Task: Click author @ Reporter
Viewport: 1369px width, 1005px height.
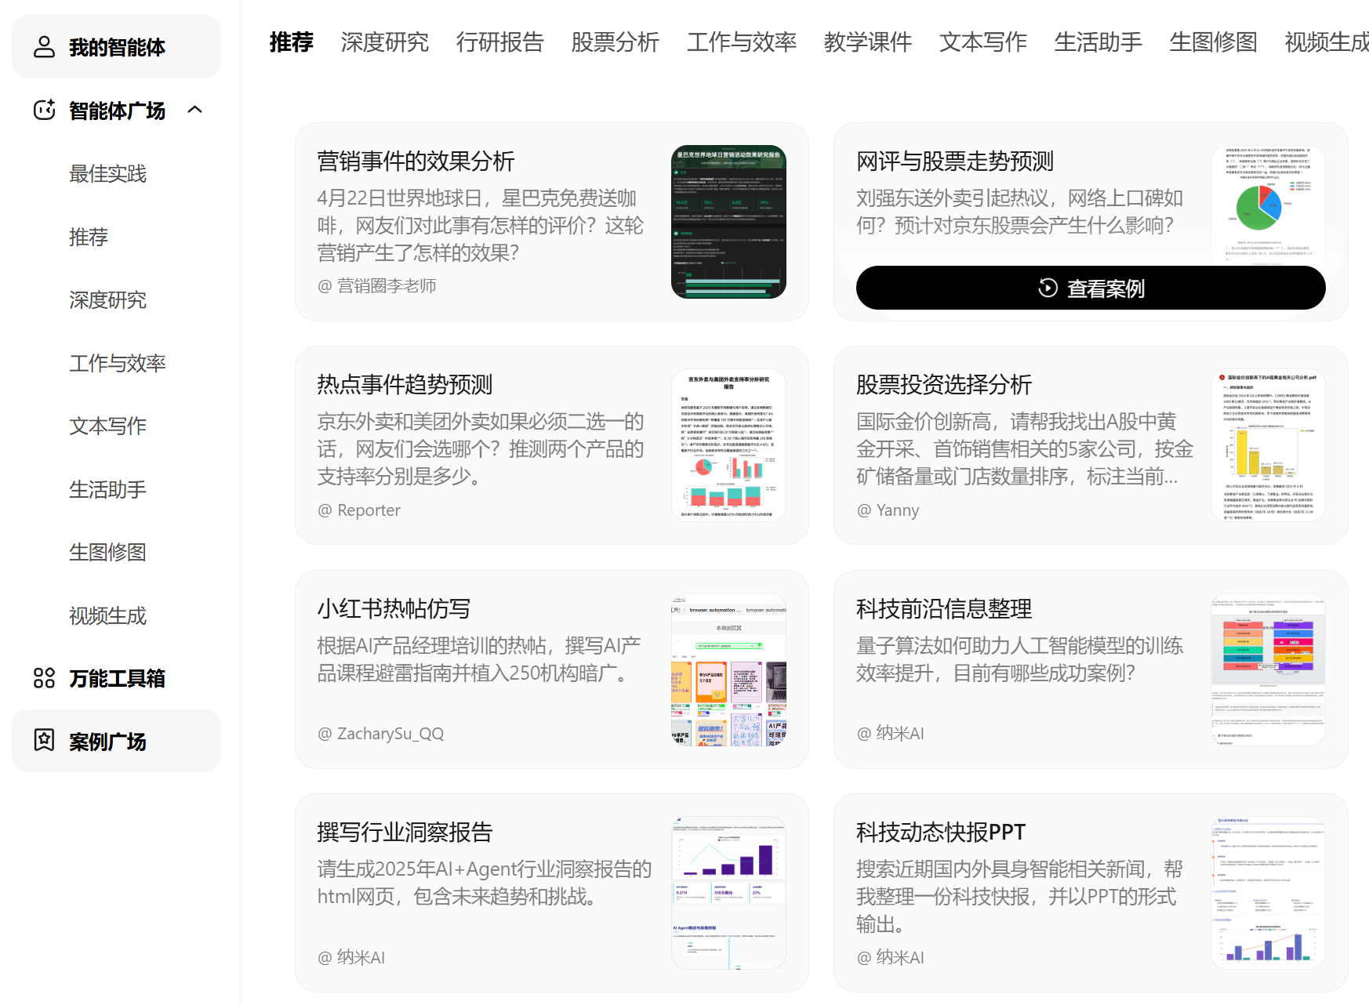Action: click(359, 510)
